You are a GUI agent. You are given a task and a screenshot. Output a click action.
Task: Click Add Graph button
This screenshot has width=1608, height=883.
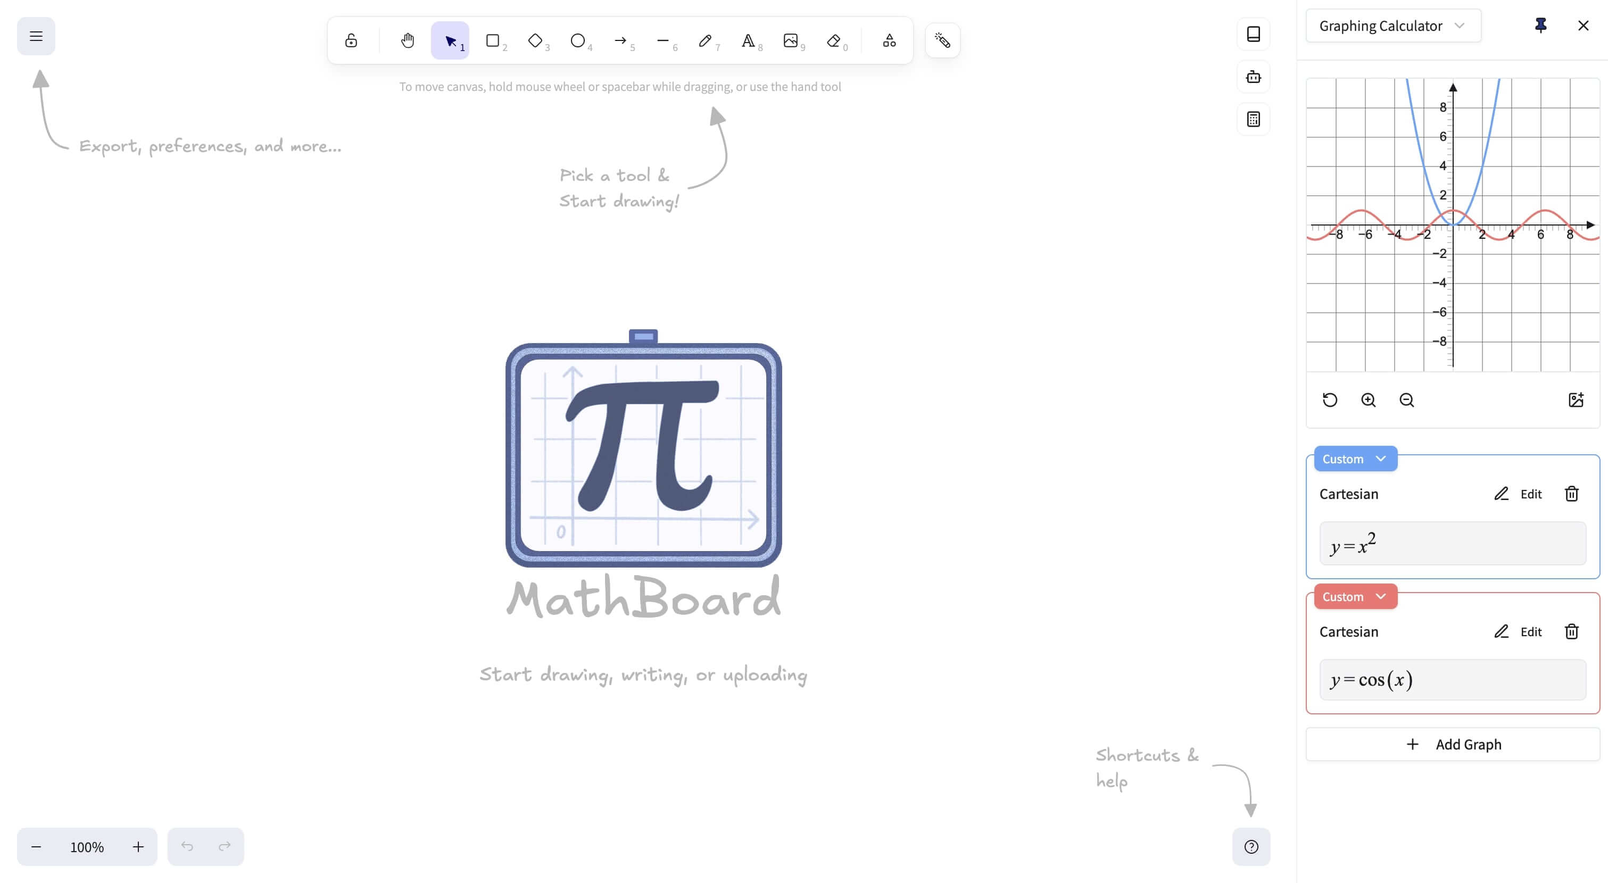[x=1453, y=744]
